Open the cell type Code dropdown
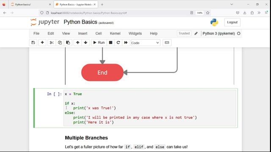This screenshot has width=271, height=152. click(x=145, y=43)
